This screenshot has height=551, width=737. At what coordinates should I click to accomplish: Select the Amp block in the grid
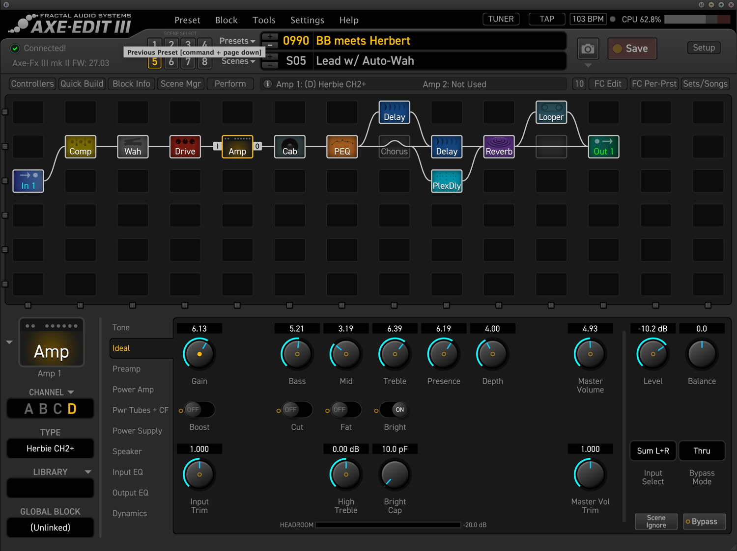point(237,147)
